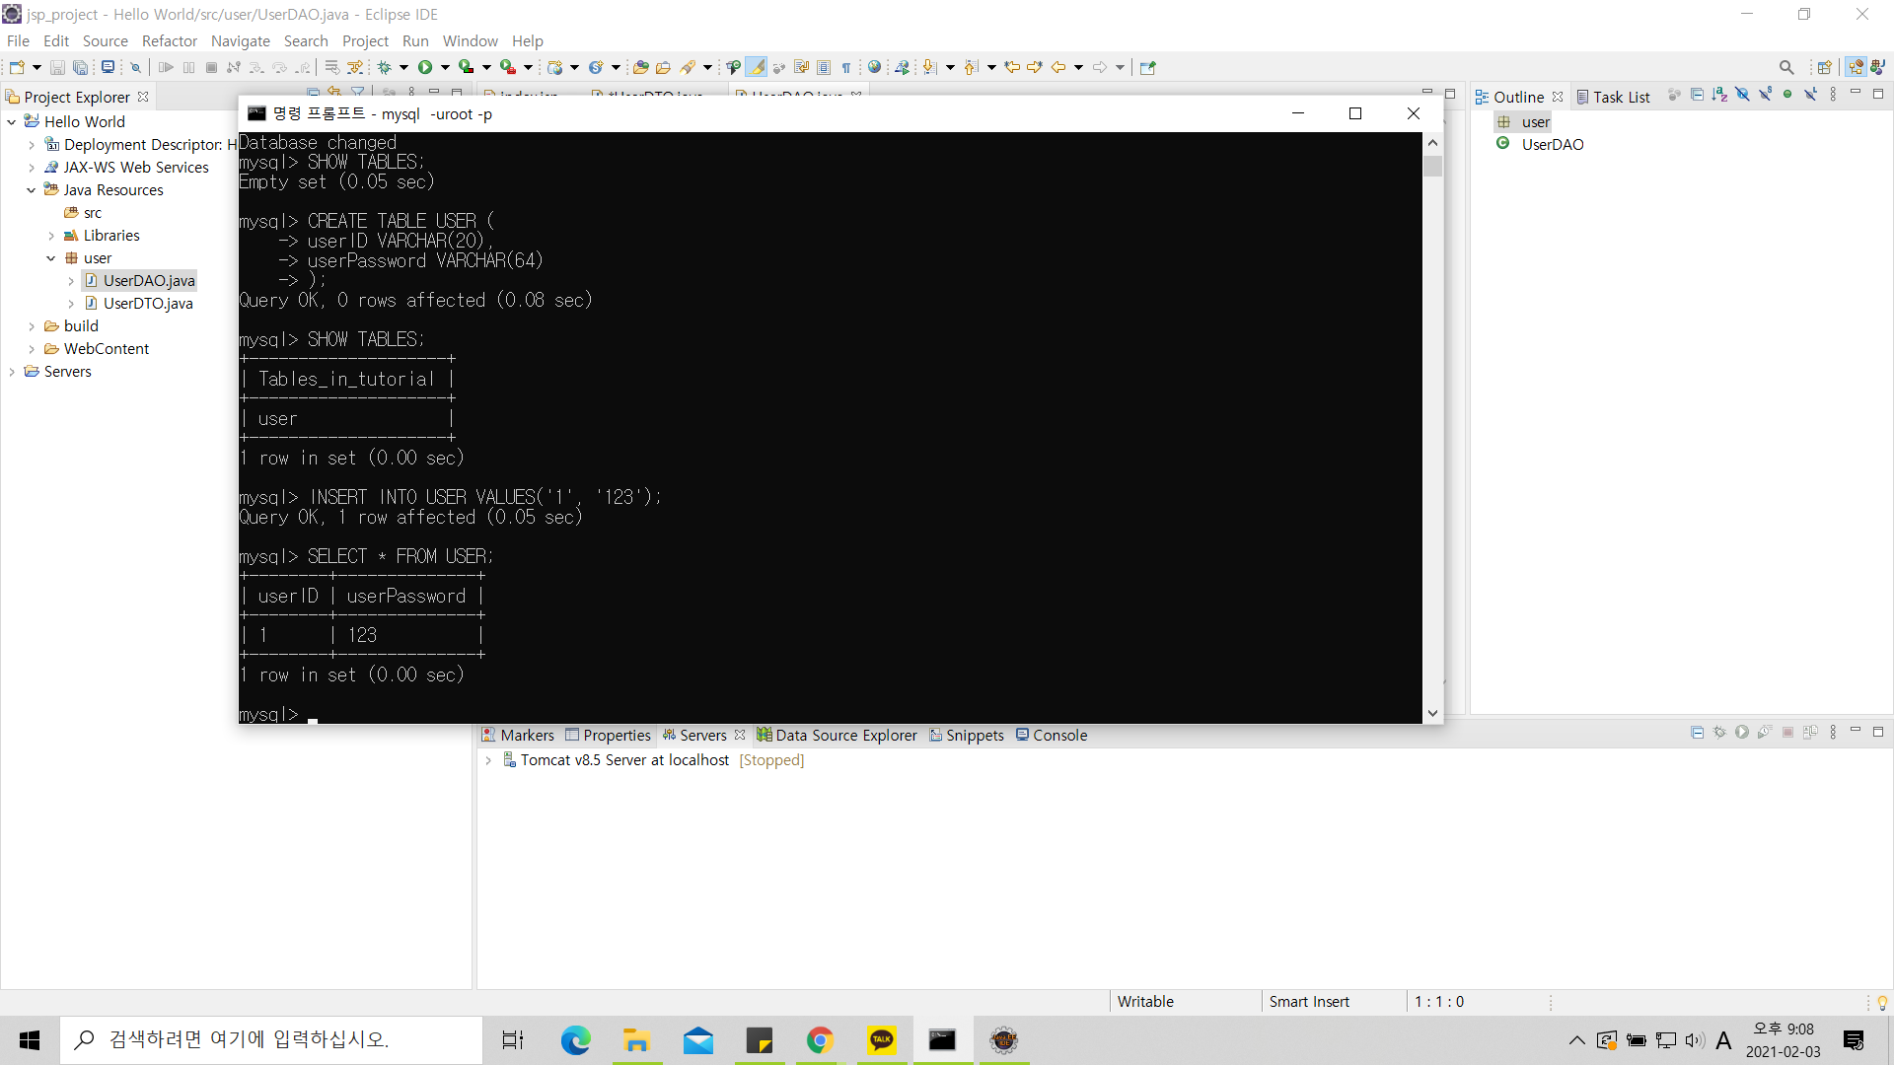
Task: Select UserDTO.java in Project Explorer
Action: coord(148,304)
